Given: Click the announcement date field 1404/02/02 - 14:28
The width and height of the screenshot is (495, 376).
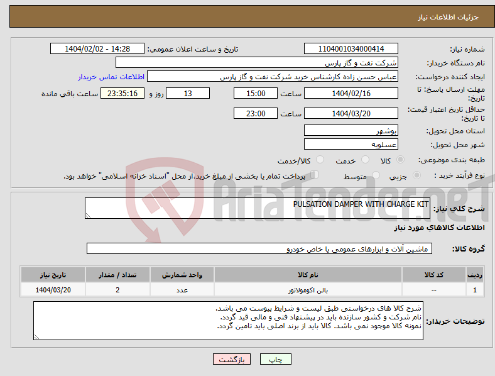Looking at the screenshot, I should tap(97, 48).
